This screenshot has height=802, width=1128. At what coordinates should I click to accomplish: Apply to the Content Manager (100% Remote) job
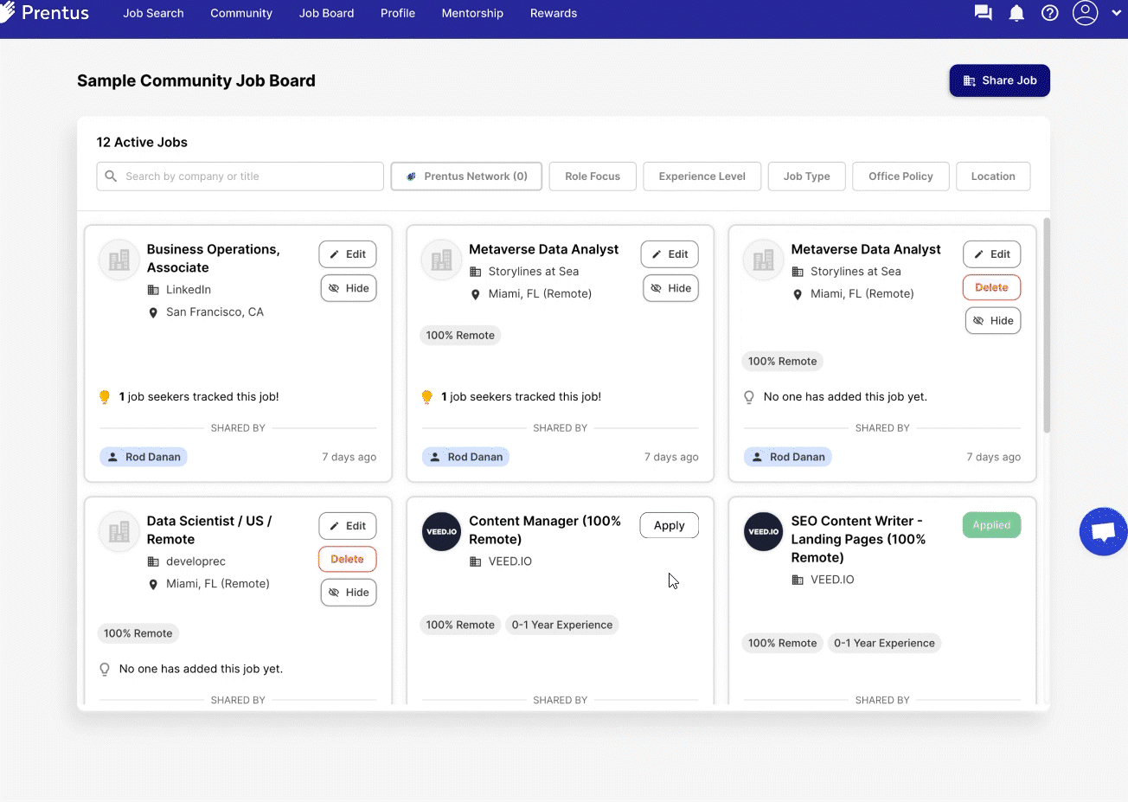(x=670, y=525)
